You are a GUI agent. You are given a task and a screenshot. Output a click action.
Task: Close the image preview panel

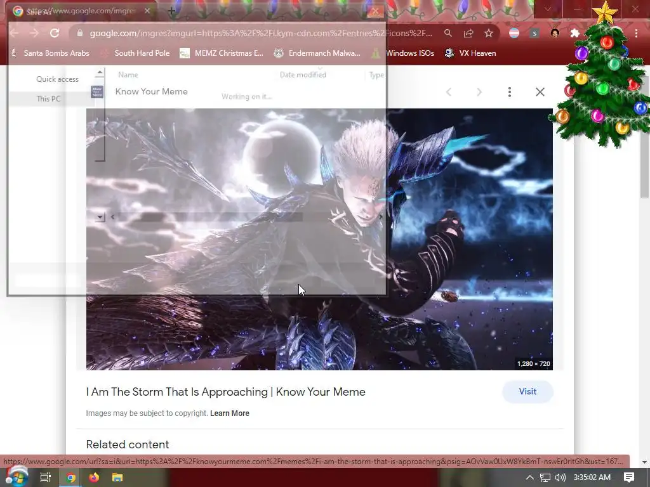point(540,92)
